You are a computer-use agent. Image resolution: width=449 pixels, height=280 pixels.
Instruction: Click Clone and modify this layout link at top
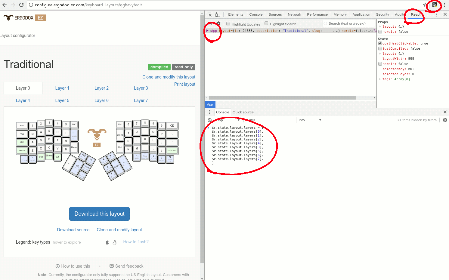click(169, 77)
